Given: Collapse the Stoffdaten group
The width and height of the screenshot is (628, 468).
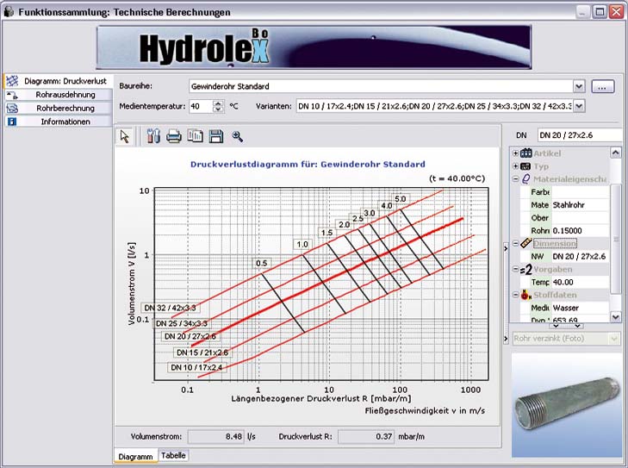Looking at the screenshot, I should (x=515, y=295).
